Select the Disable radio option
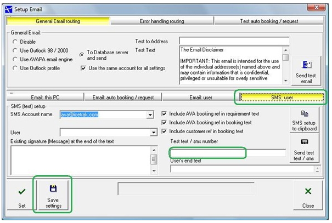Screen dimensions: 332x223 point(15,42)
